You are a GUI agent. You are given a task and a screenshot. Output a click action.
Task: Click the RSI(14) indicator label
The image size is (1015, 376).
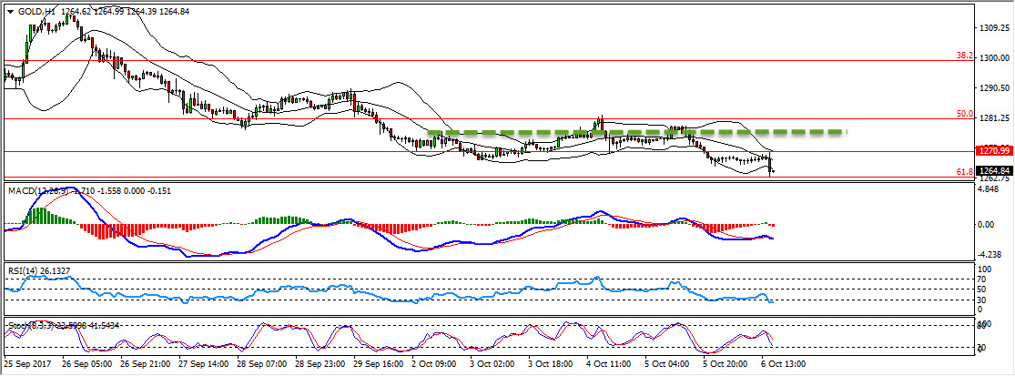(25, 269)
